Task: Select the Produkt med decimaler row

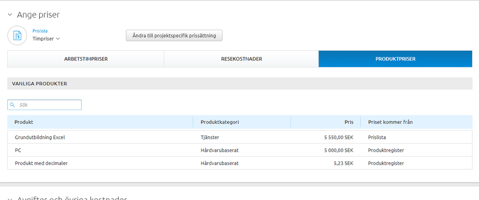Action: pyautogui.click(x=240, y=163)
